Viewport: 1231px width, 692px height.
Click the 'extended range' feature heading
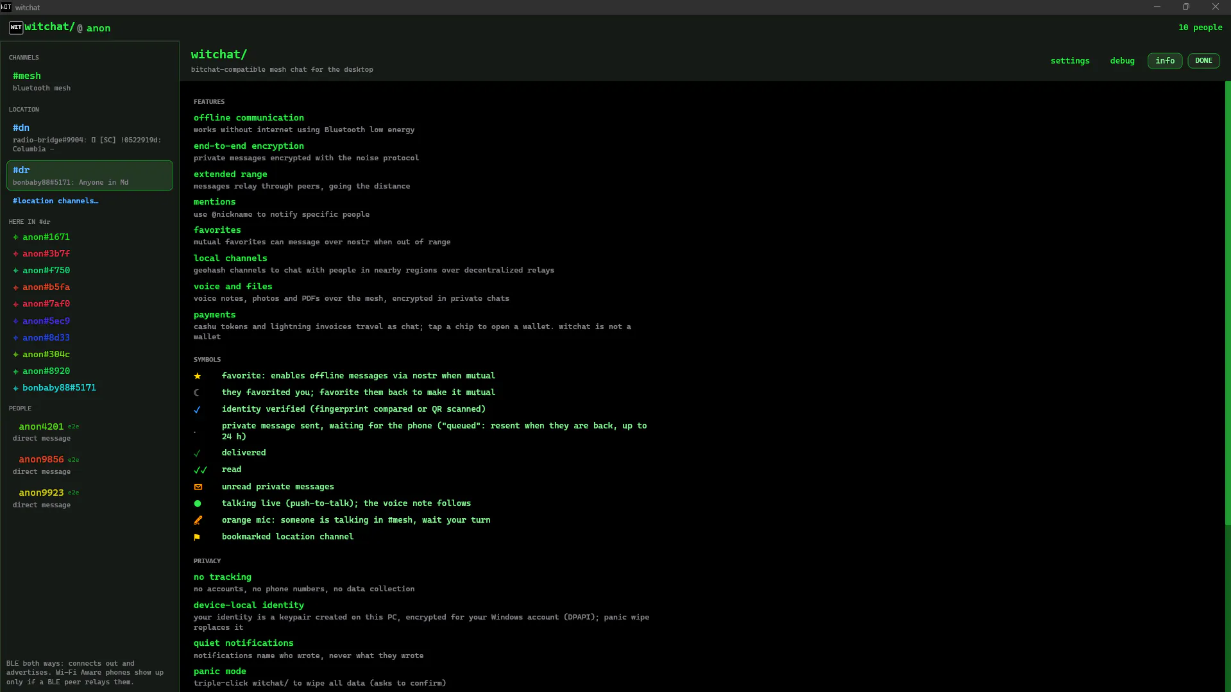(x=230, y=174)
